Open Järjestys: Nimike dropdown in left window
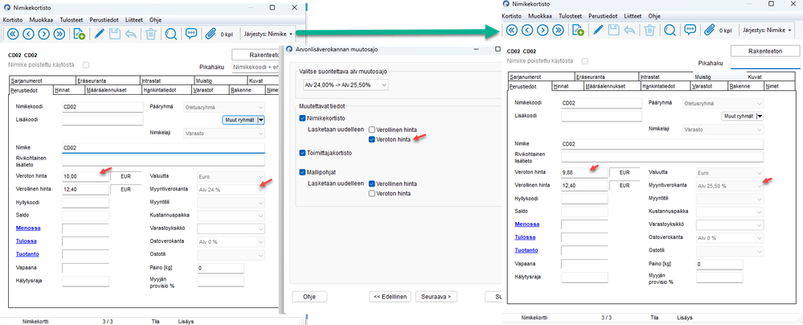The height and width of the screenshot is (325, 803). pos(267,35)
